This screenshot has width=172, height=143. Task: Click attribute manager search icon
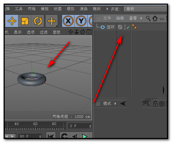pos(147,103)
